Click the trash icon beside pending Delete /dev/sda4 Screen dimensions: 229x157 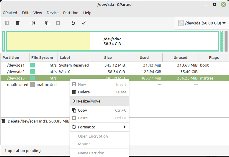4,121
